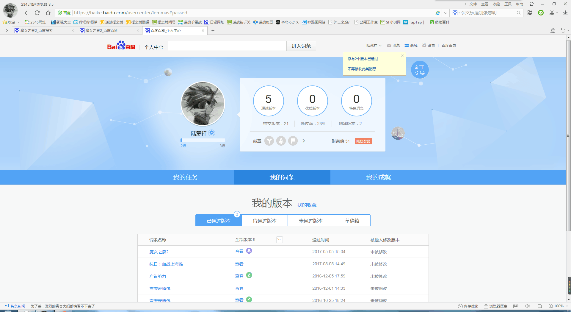Click the undo closed tab icon
Image resolution: width=571 pixels, height=312 pixels.
tap(563, 30)
